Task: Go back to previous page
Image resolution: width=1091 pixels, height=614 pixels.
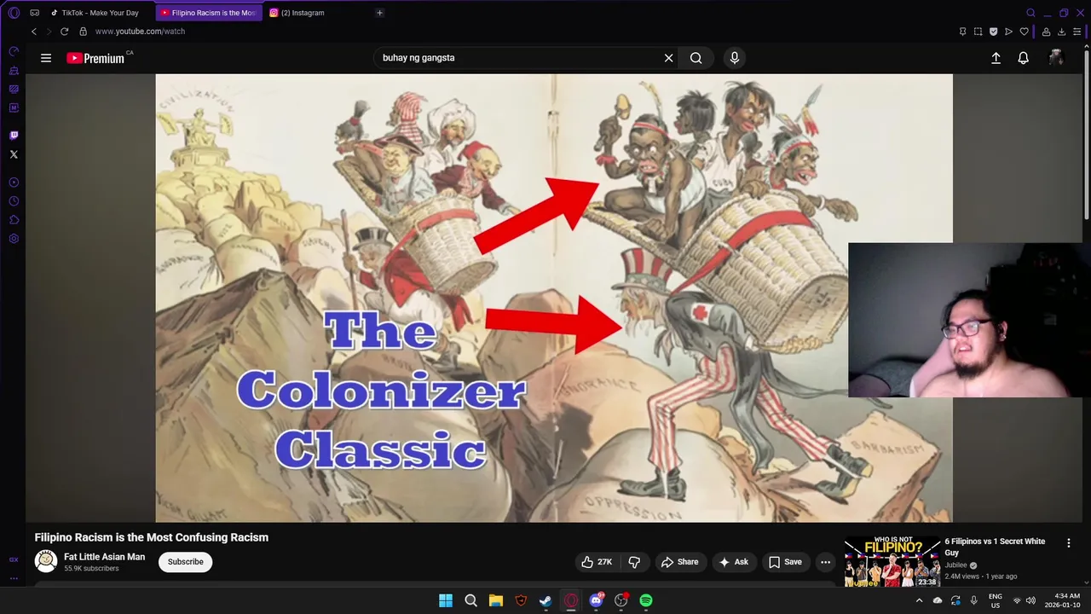Action: click(34, 32)
